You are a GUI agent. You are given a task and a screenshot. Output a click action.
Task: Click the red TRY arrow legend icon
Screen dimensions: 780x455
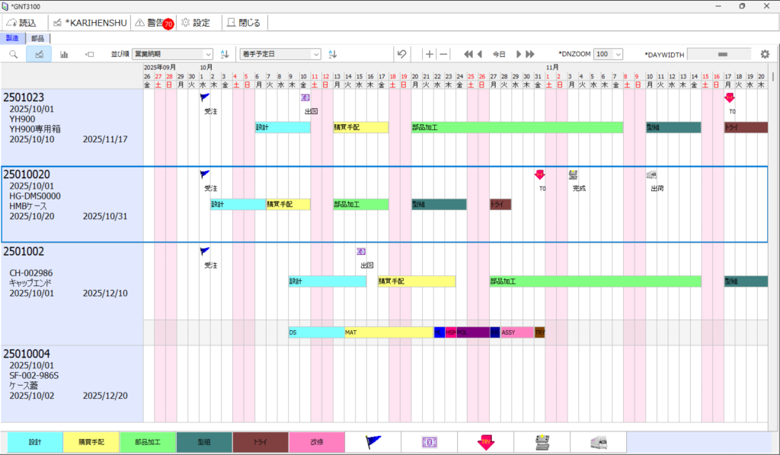point(485,442)
